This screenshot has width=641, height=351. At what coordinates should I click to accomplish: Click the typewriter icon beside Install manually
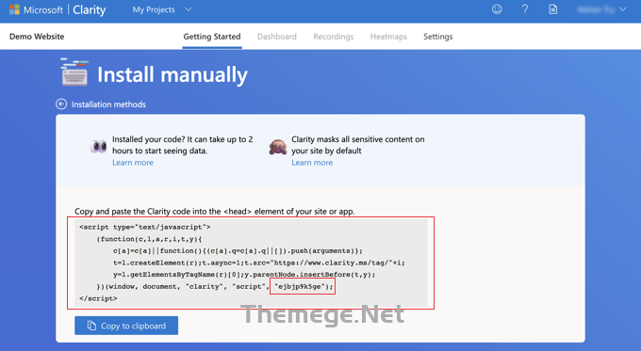click(74, 72)
